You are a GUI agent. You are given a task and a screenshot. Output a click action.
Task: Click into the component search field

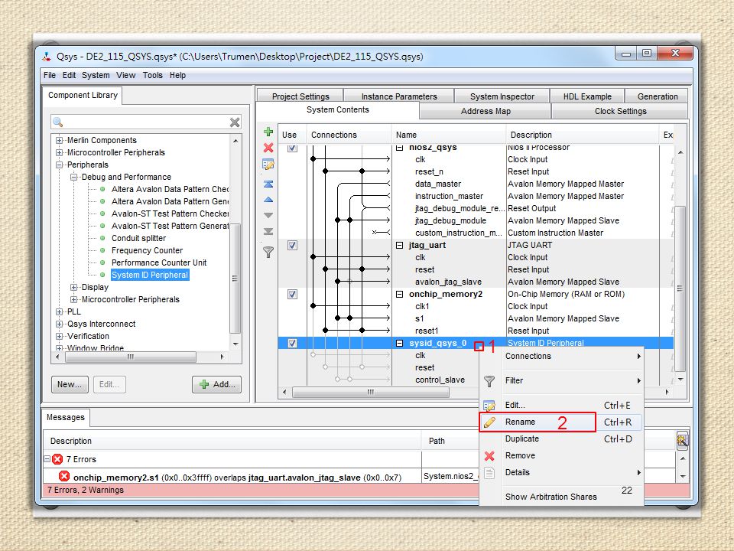pyautogui.click(x=146, y=122)
